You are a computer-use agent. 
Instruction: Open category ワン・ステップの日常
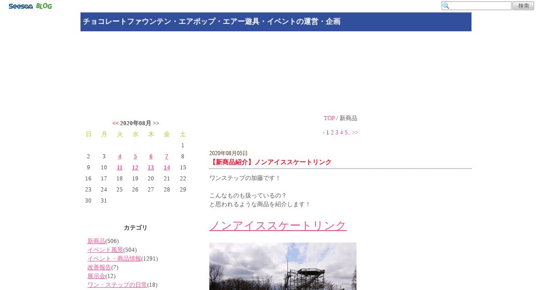click(117, 285)
